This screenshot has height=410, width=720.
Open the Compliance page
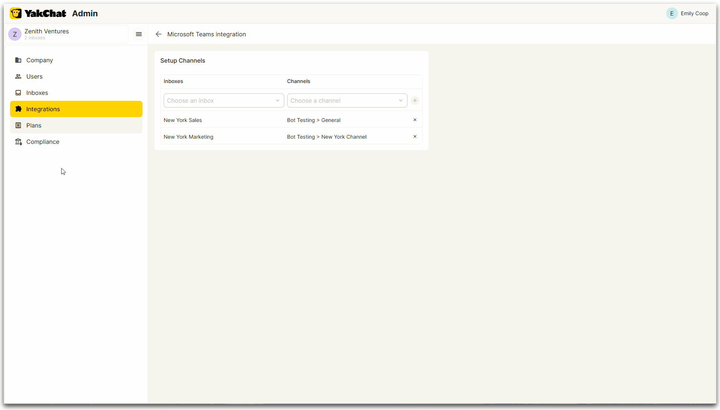click(43, 142)
